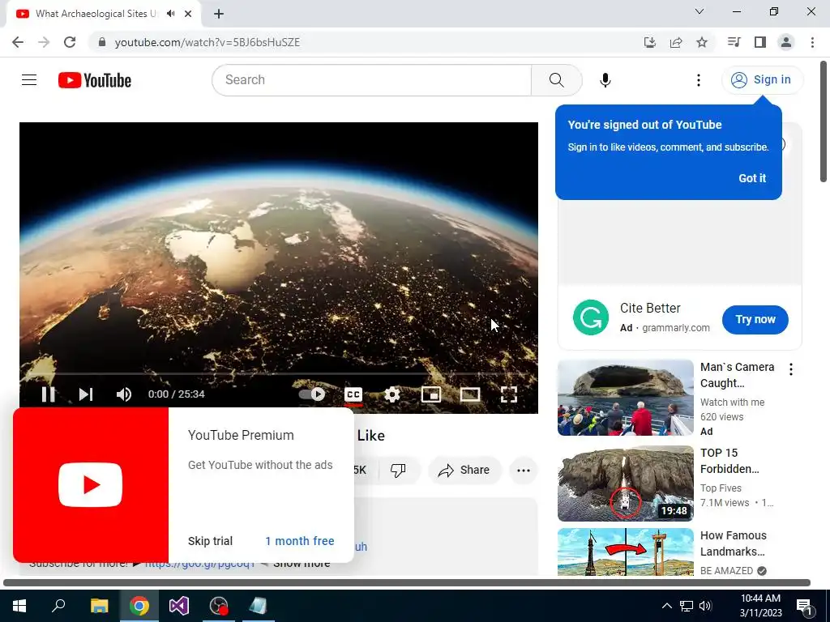
Task: Click the Top Fives channel name
Action: (x=721, y=488)
